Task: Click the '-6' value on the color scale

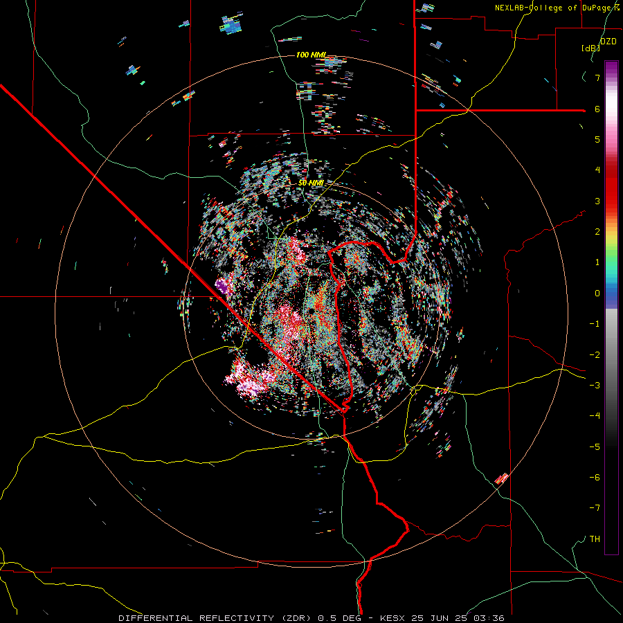Action: point(595,478)
